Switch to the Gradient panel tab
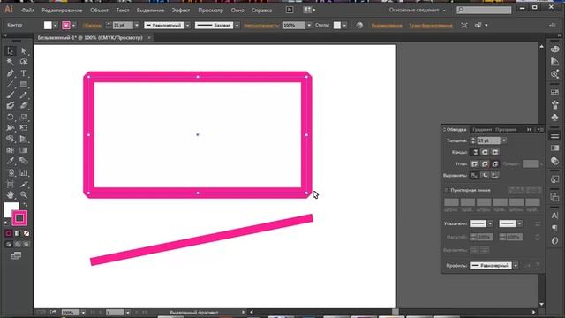Image resolution: width=565 pixels, height=318 pixels. pyautogui.click(x=482, y=130)
